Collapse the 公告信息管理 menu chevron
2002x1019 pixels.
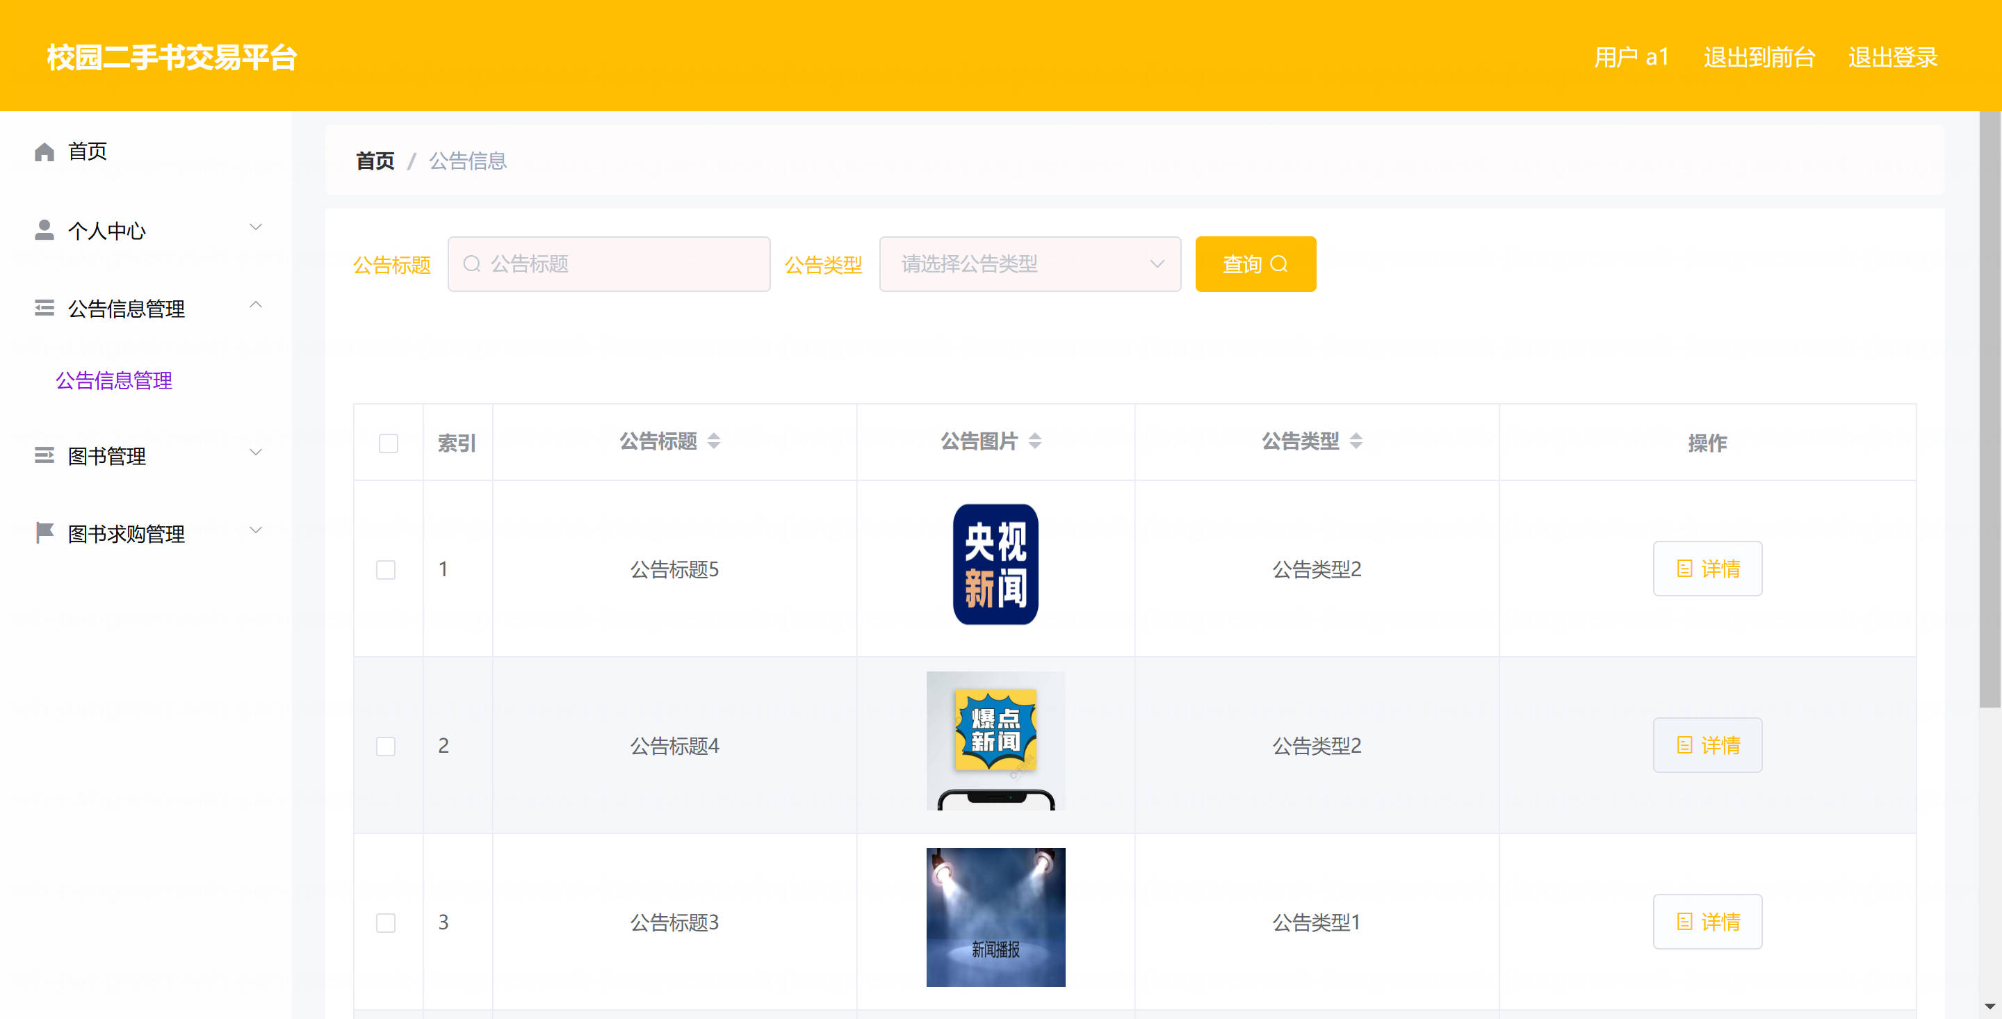256,304
